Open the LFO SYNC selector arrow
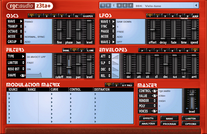This screenshot has width=207, height=134. tap(113, 26)
